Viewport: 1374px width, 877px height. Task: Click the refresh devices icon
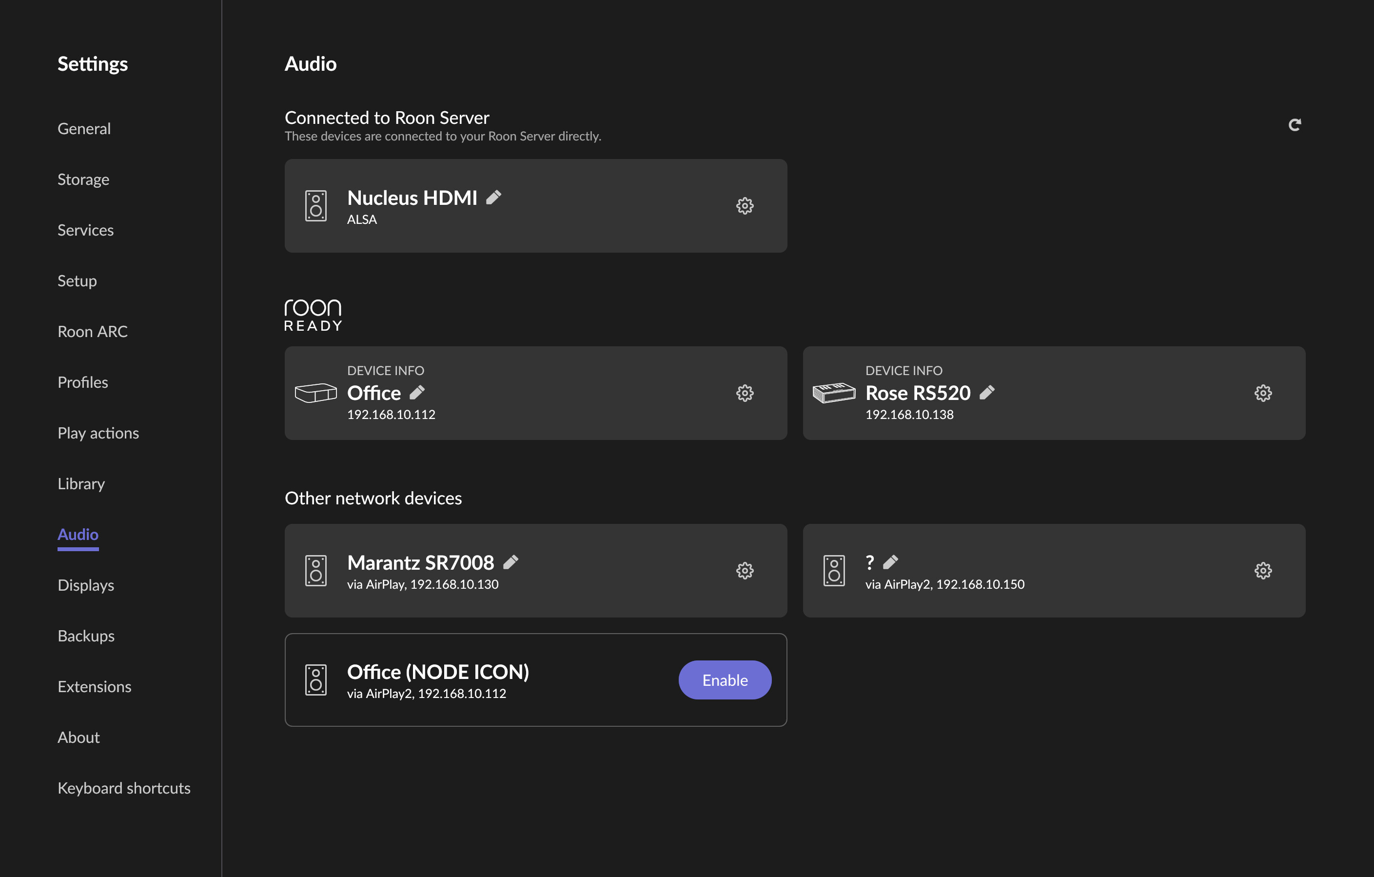pos(1295,124)
